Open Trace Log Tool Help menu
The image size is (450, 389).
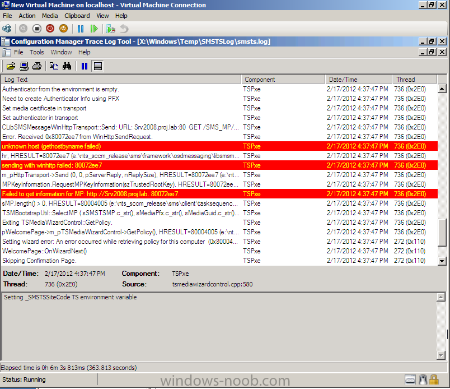click(85, 52)
